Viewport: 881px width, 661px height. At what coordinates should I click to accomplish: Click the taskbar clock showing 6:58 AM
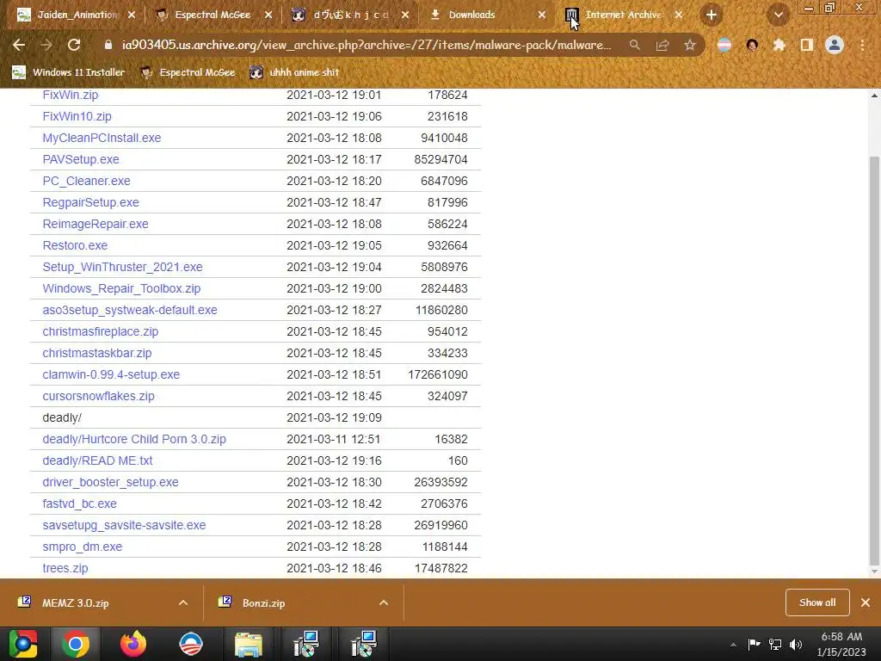[841, 644]
